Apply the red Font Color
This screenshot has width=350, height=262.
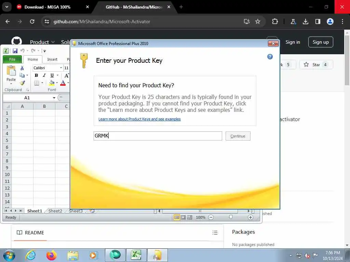click(x=63, y=83)
